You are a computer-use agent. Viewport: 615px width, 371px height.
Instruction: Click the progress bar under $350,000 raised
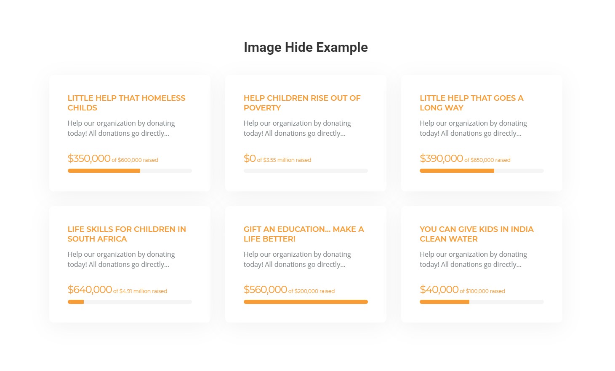[x=130, y=171]
